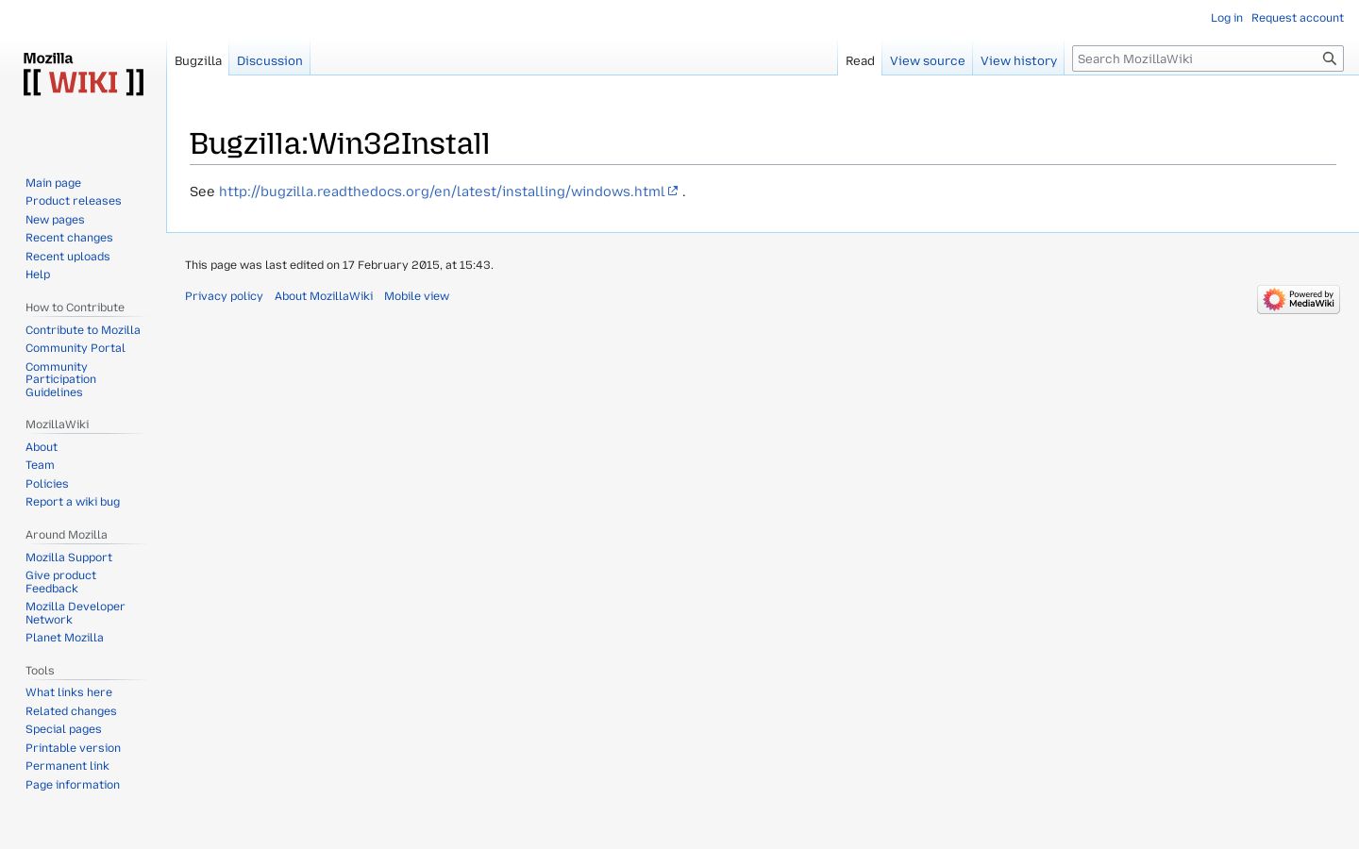Open Contribute to Mozilla
Viewport: 1359px width, 849px height.
pos(83,330)
